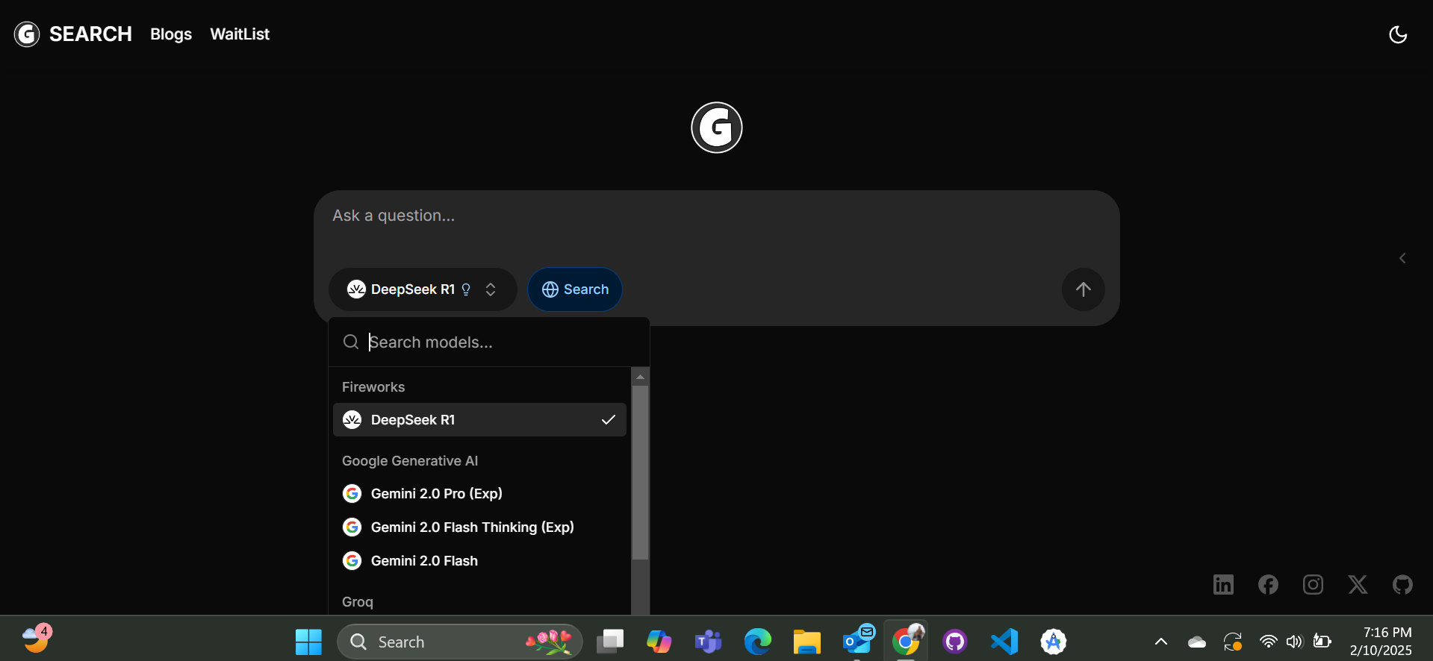Click the Groq group label

click(x=358, y=602)
